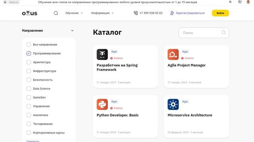Click the Каталог heading
Screen dimensions: 254x142
[x=107, y=32]
